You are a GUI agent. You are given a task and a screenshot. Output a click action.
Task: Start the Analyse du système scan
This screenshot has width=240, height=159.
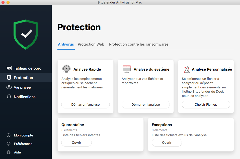[x=145, y=104]
